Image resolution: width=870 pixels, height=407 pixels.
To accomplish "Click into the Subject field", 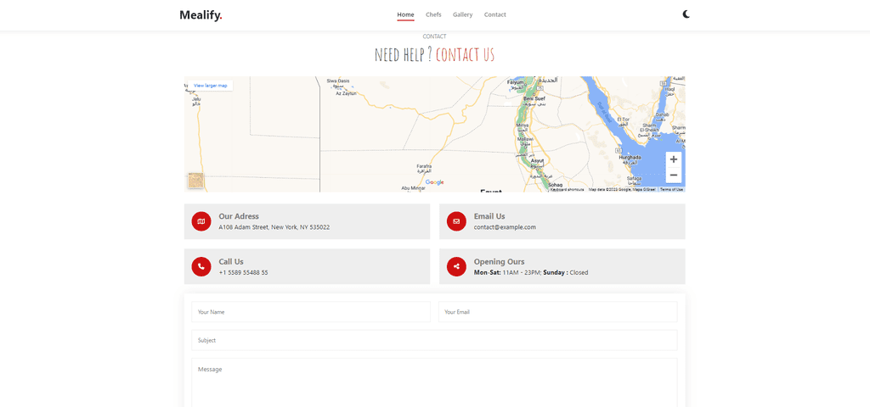I will (x=434, y=340).
